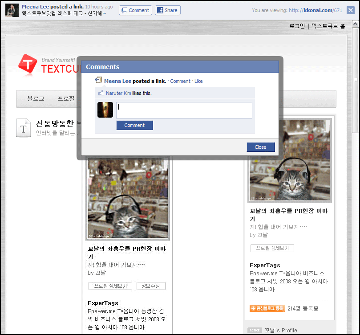Click the 214명 등록중 text
This screenshot has width=360, height=335.
point(303,308)
